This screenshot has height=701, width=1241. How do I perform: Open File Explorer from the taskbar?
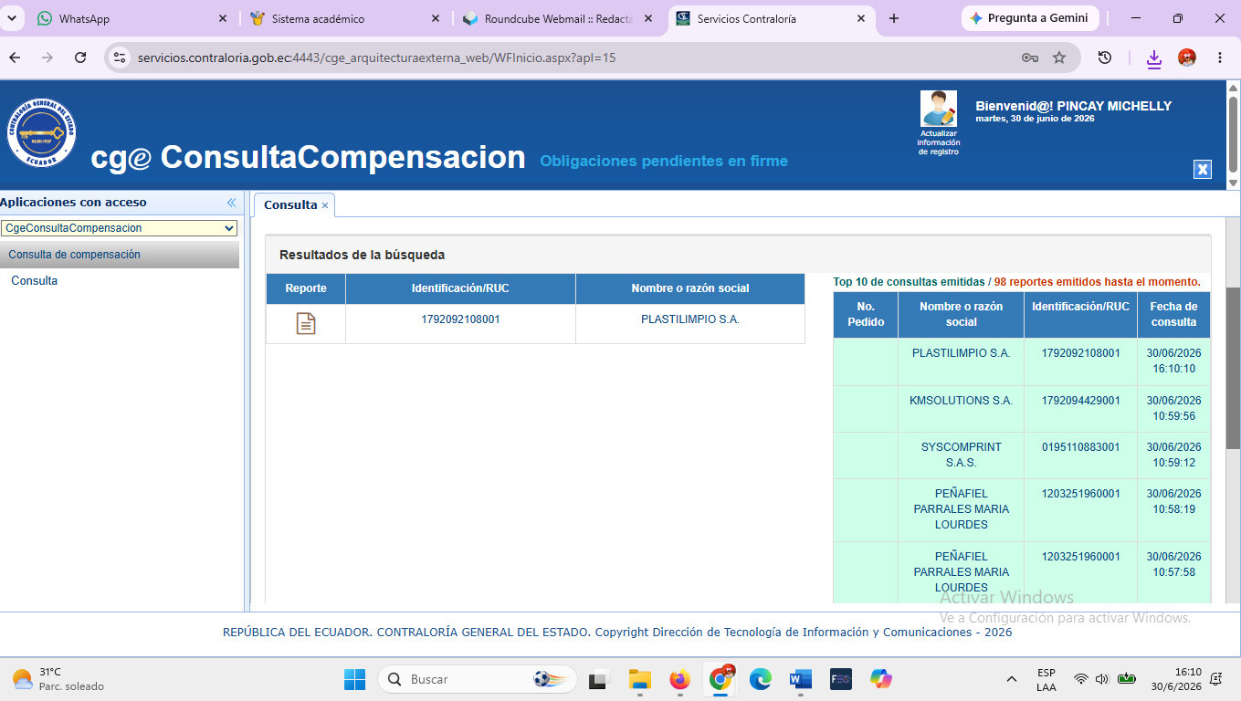[639, 679]
